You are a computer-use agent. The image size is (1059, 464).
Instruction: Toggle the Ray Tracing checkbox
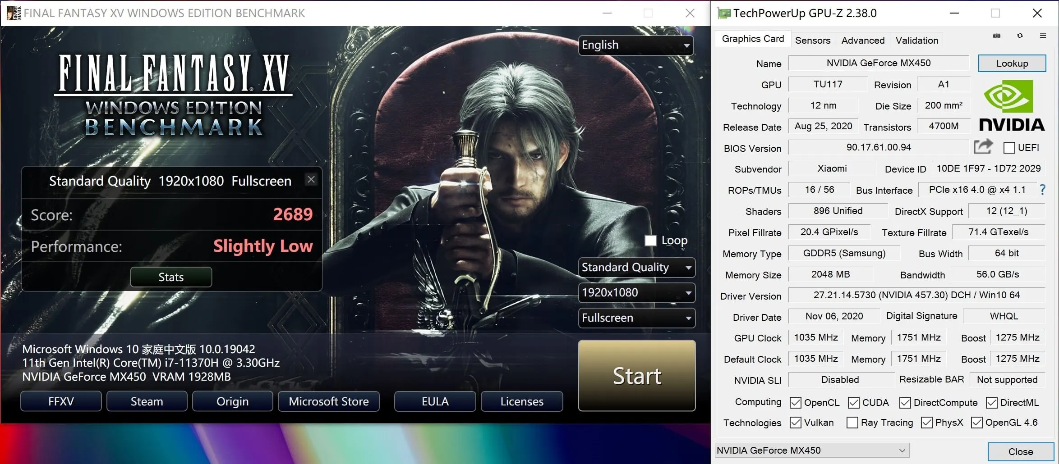[852, 423]
